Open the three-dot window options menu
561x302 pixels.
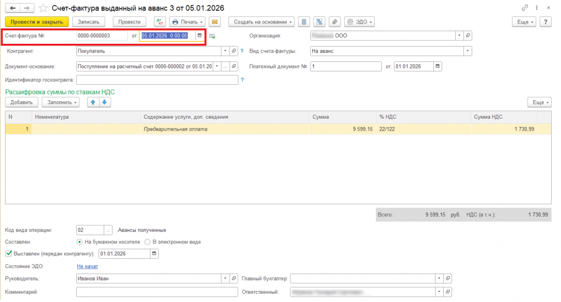click(537, 8)
